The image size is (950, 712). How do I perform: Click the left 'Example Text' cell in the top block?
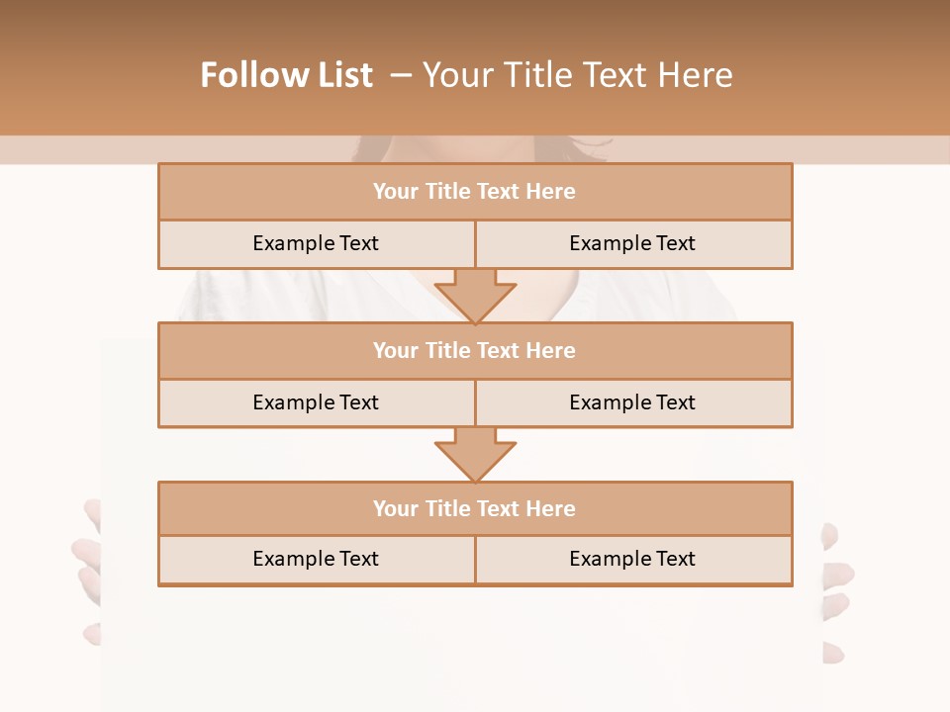pyautogui.click(x=316, y=243)
